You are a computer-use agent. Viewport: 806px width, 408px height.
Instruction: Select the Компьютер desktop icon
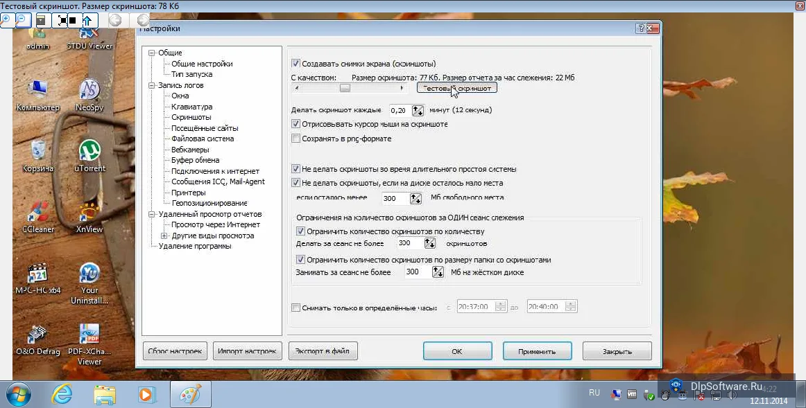[38, 95]
